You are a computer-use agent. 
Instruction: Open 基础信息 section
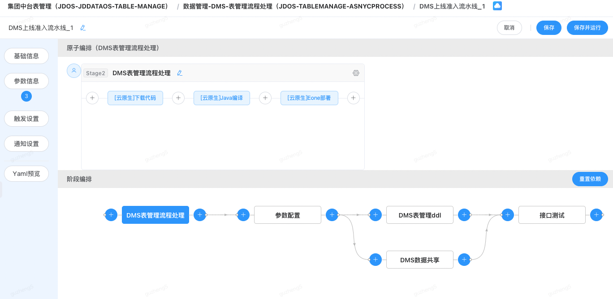[x=26, y=56]
